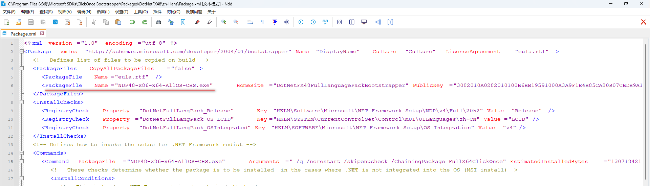Open the 设置(T) menu
Screen dimensions: 650x186
coord(122,12)
